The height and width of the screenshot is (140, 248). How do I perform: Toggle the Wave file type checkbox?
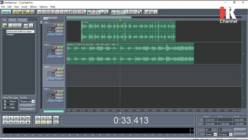point(5,101)
